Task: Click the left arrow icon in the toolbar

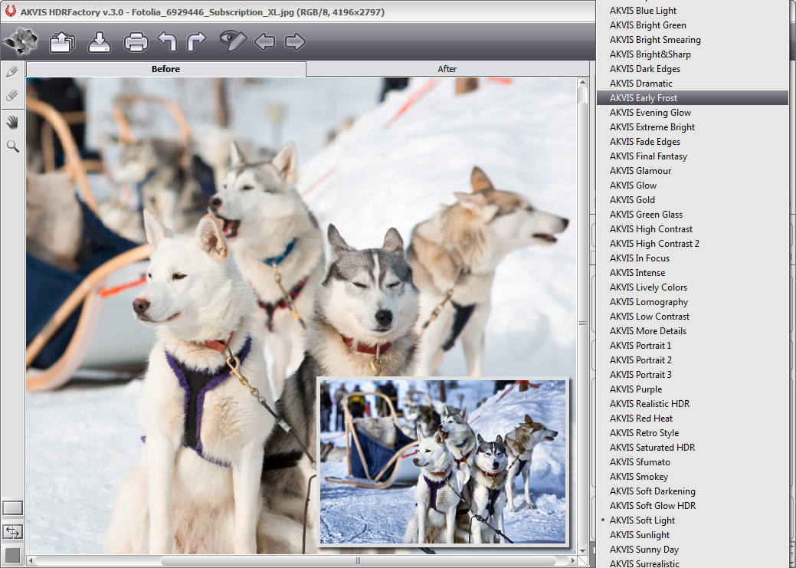Action: point(264,41)
